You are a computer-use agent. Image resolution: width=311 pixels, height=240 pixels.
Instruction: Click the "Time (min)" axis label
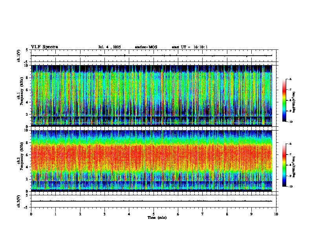[x=157, y=218]
